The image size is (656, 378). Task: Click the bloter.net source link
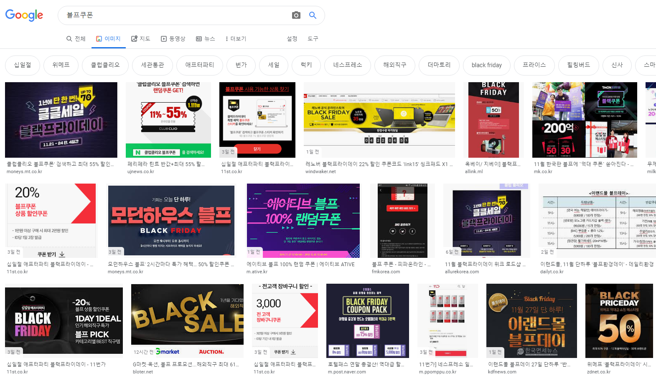(x=143, y=372)
